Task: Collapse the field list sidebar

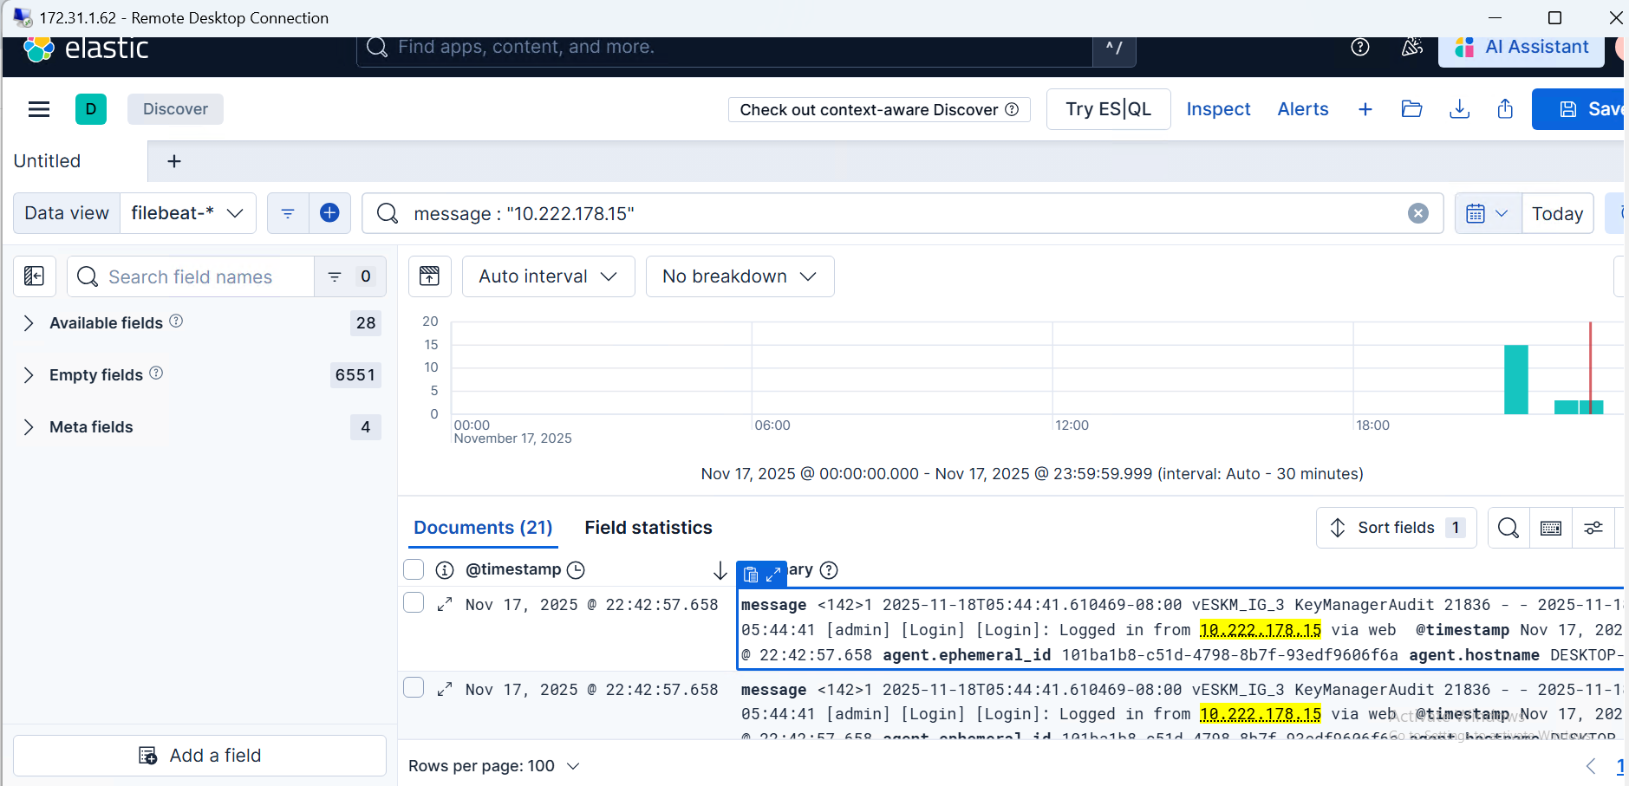Action: click(x=35, y=276)
